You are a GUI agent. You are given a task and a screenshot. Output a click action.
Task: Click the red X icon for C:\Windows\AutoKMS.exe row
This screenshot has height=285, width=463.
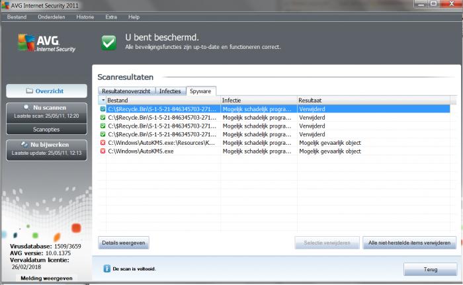103,151
